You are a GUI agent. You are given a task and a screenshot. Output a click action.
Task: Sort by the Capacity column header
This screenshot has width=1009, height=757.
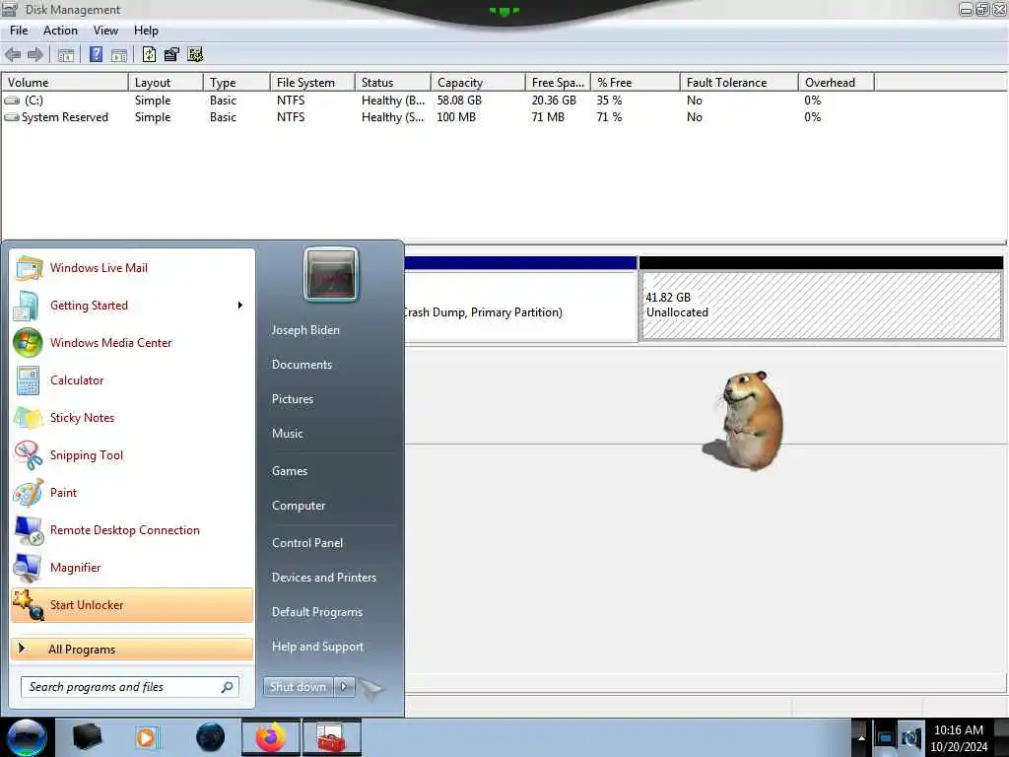point(478,83)
